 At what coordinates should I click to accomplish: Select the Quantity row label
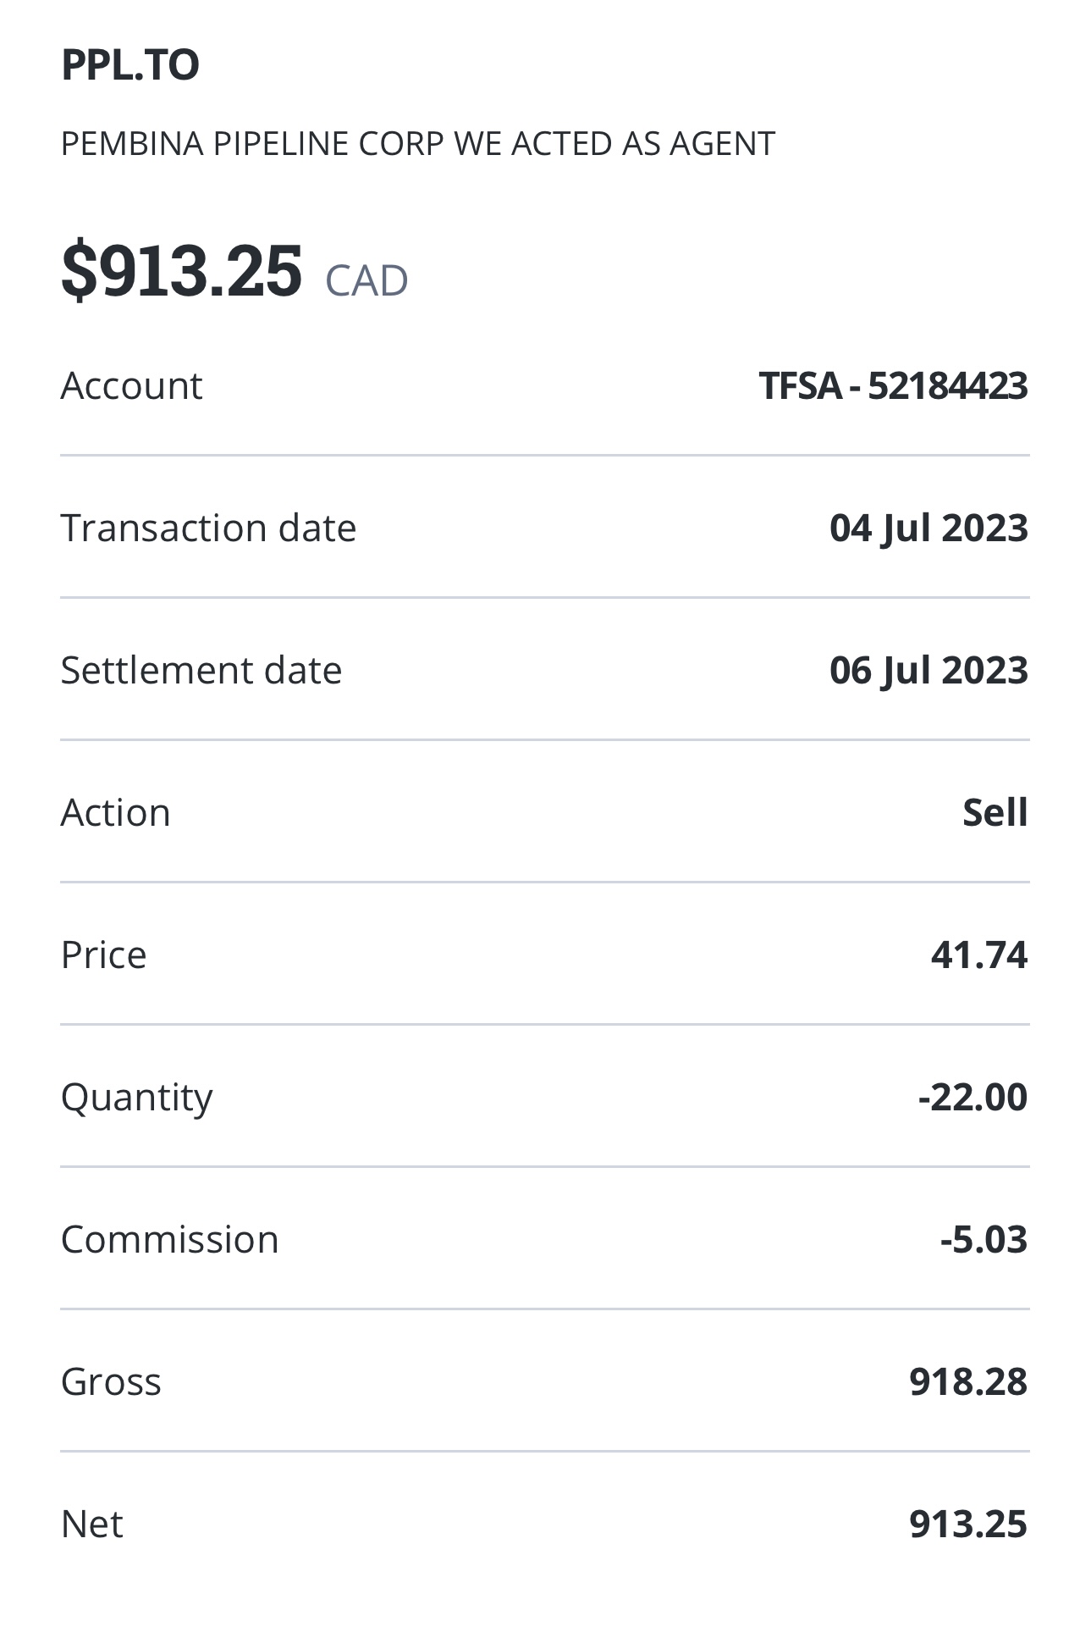coord(137,1098)
